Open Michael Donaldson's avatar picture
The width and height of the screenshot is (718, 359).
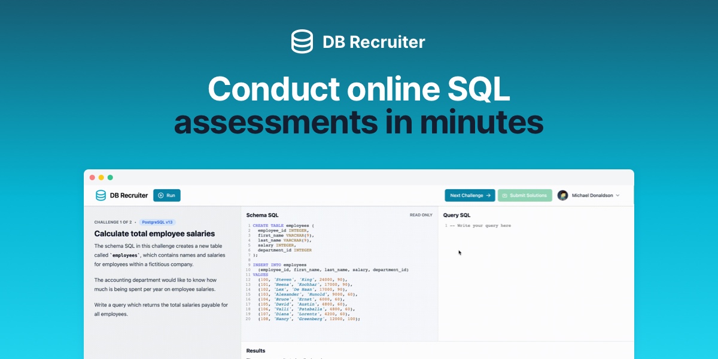(562, 195)
